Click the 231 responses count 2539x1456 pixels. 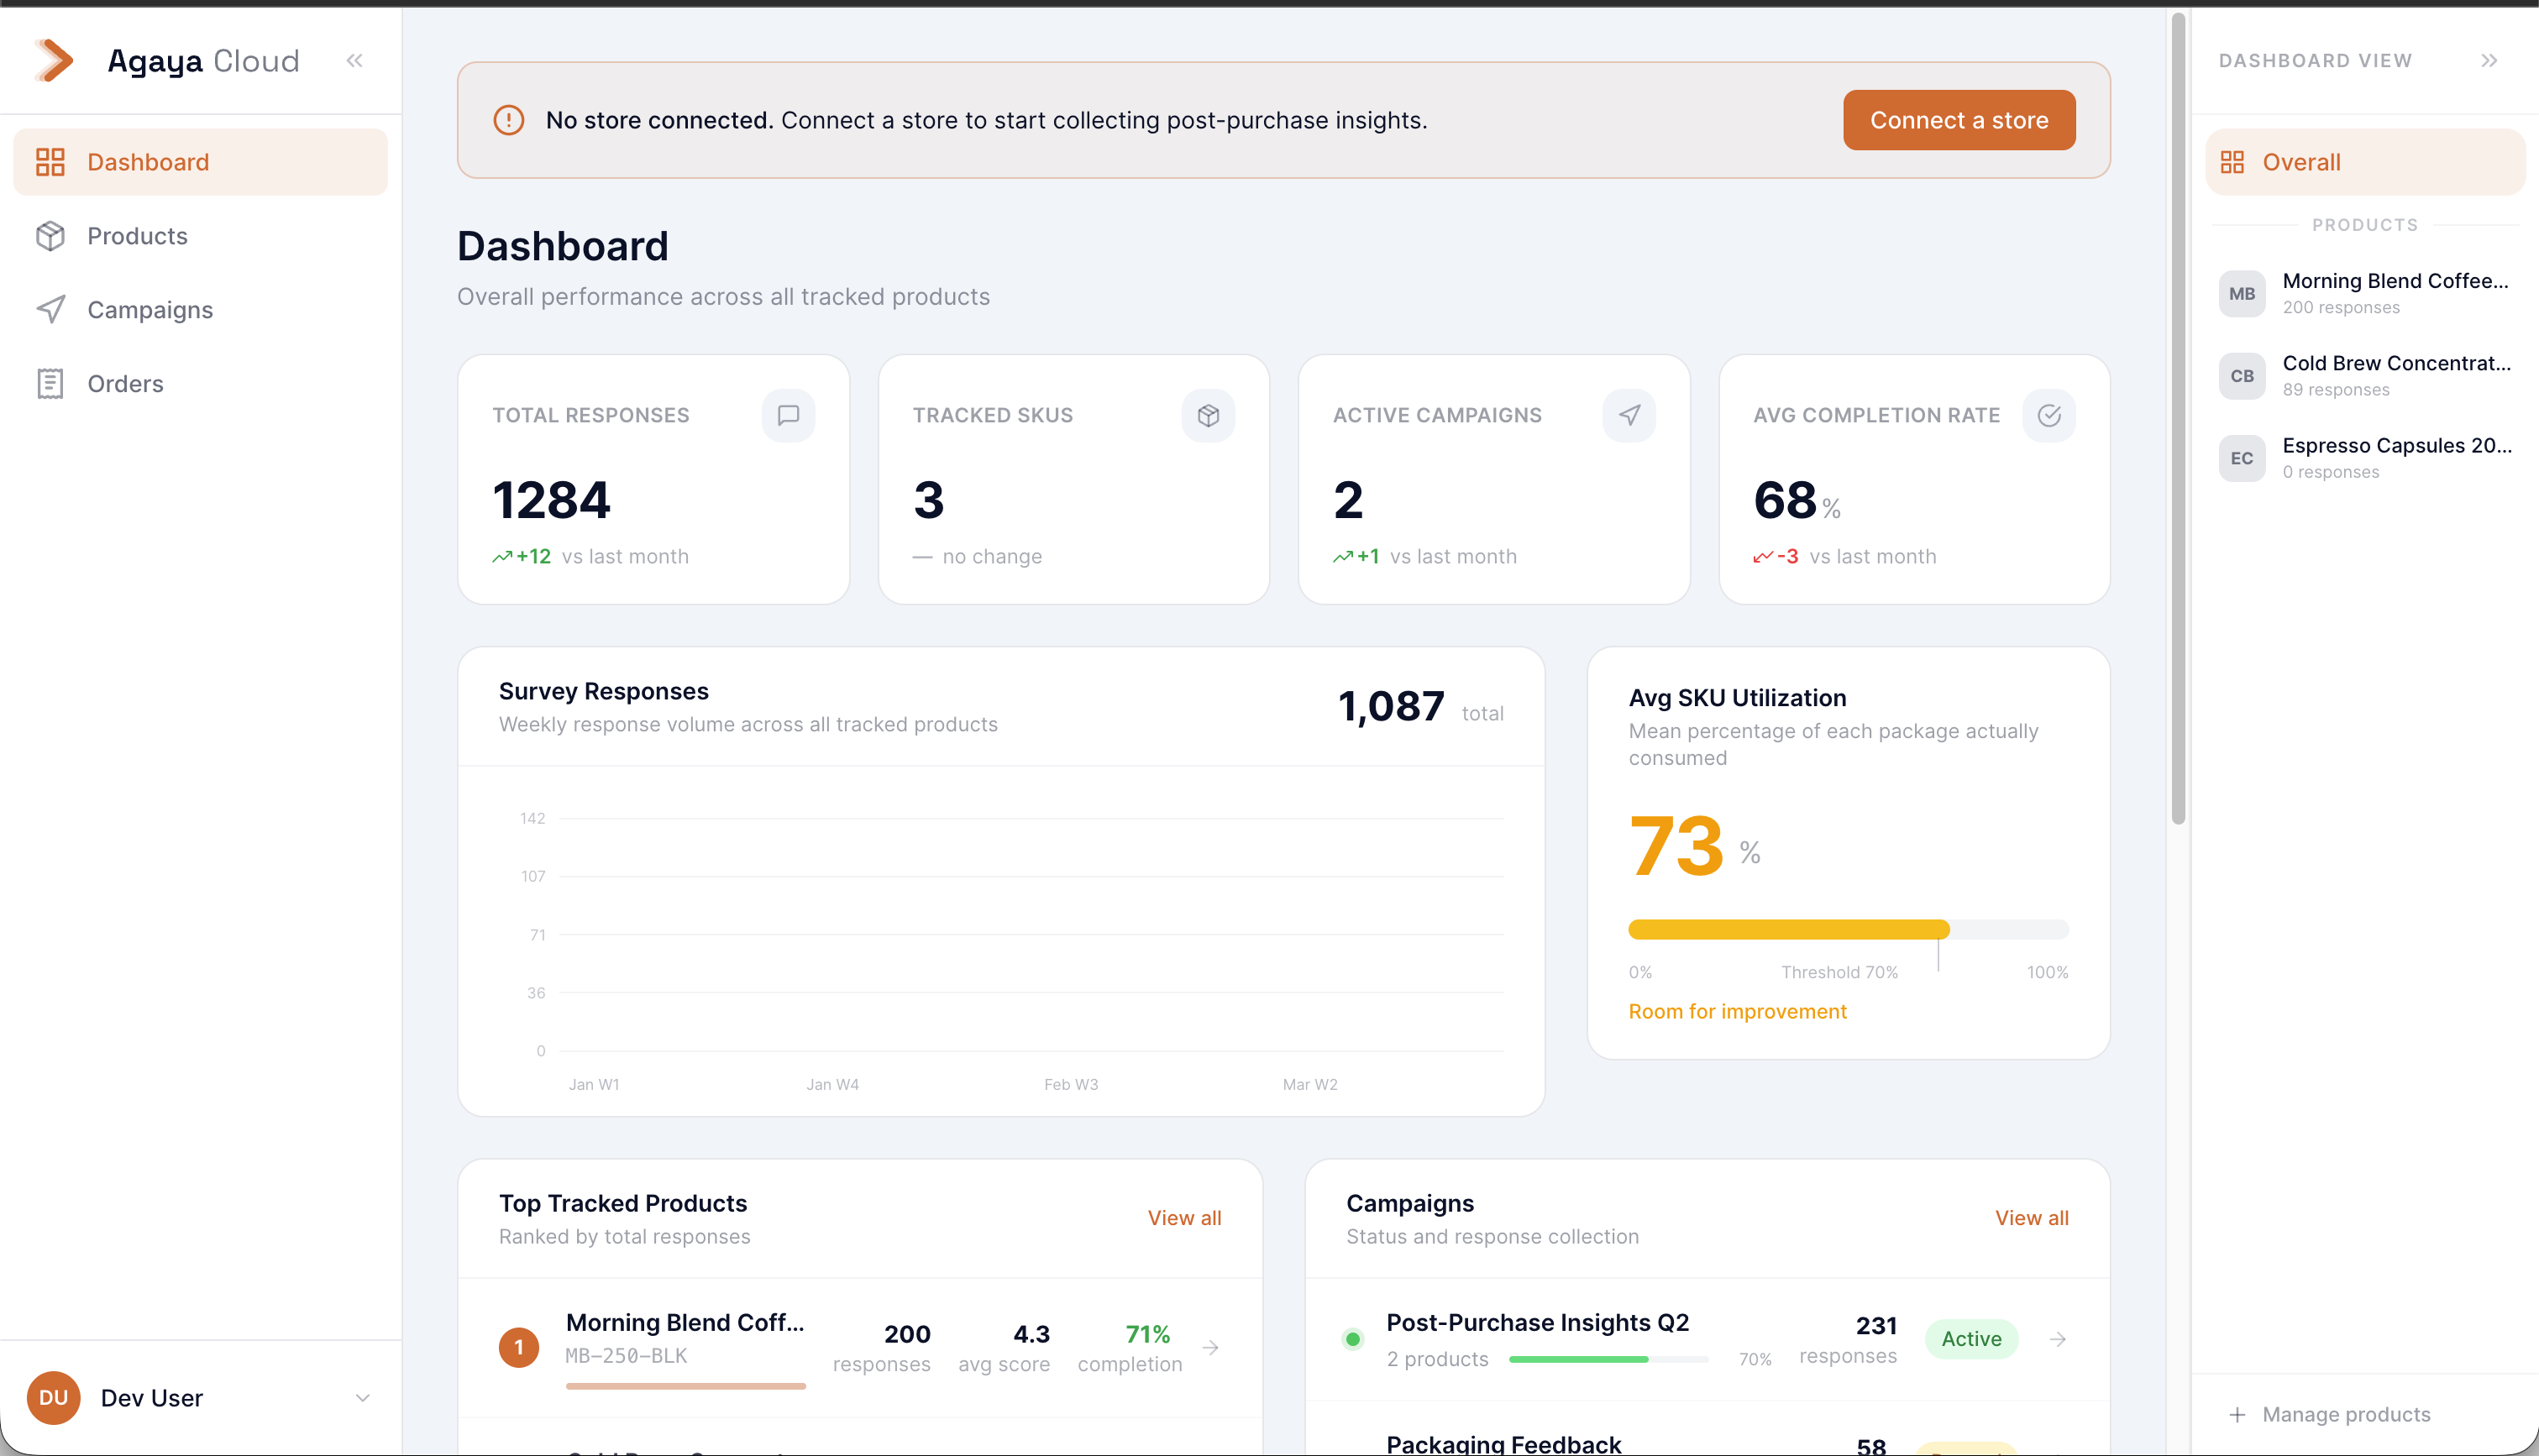pyautogui.click(x=1876, y=1326)
